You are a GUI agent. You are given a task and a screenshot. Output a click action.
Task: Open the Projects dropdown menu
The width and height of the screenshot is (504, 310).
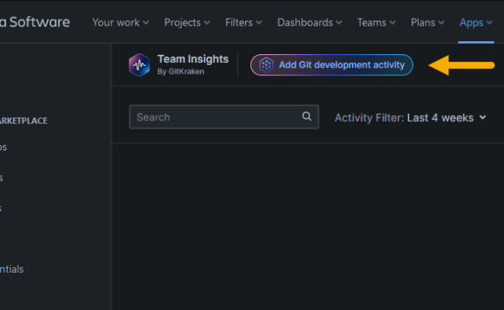pyautogui.click(x=187, y=22)
